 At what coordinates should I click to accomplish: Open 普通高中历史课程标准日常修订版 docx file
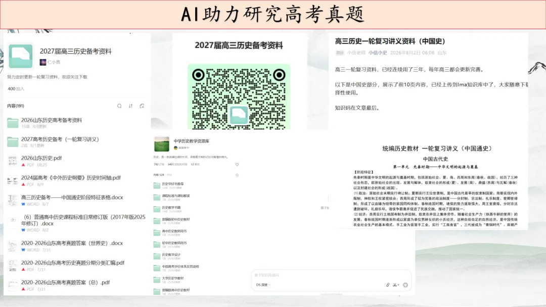83,220
